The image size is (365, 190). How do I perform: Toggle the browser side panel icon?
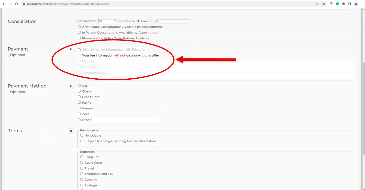coord(350,4)
